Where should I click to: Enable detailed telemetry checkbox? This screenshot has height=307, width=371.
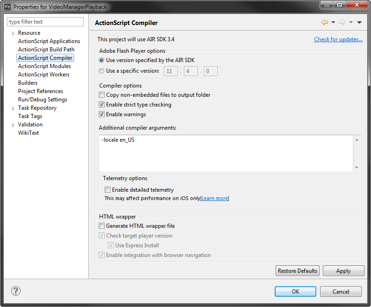(107, 190)
